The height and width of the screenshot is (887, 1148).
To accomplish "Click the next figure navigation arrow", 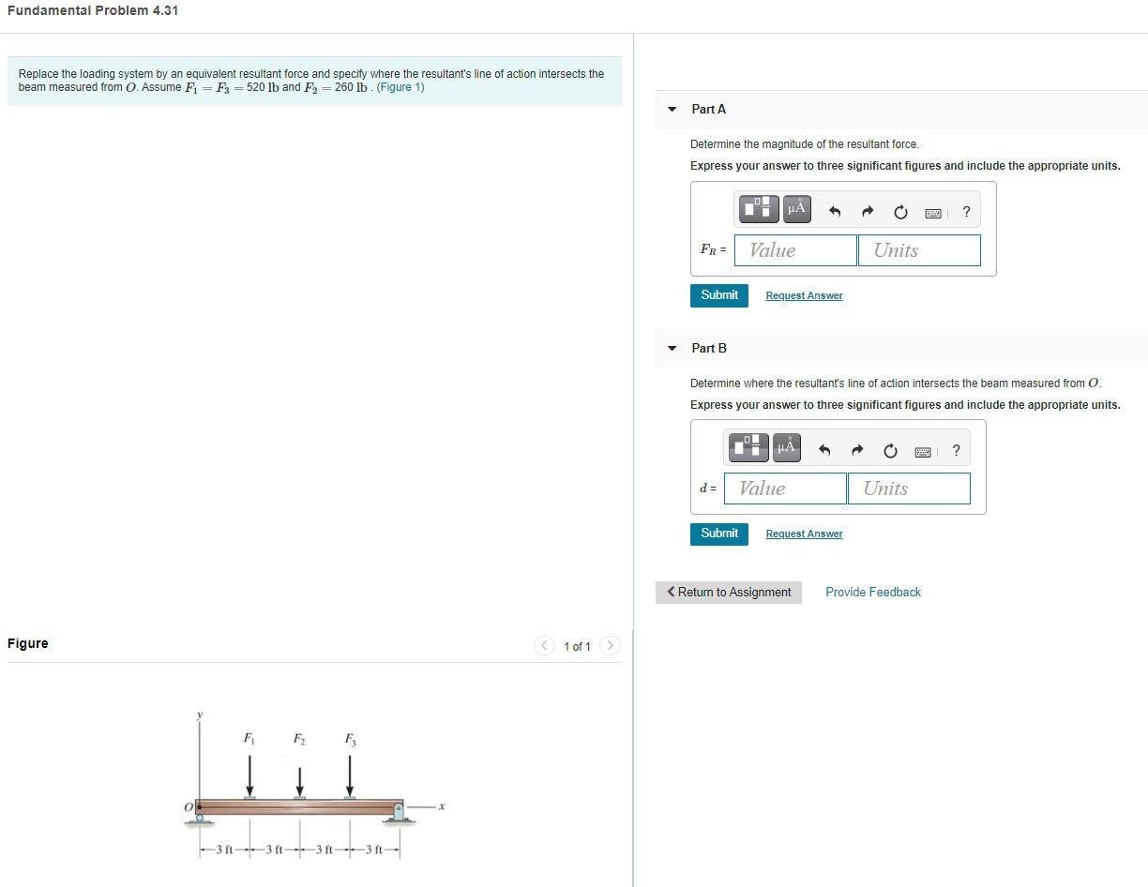I will [611, 646].
